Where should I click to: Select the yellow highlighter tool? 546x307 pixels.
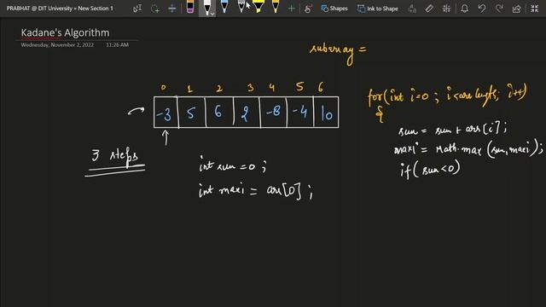click(258, 7)
